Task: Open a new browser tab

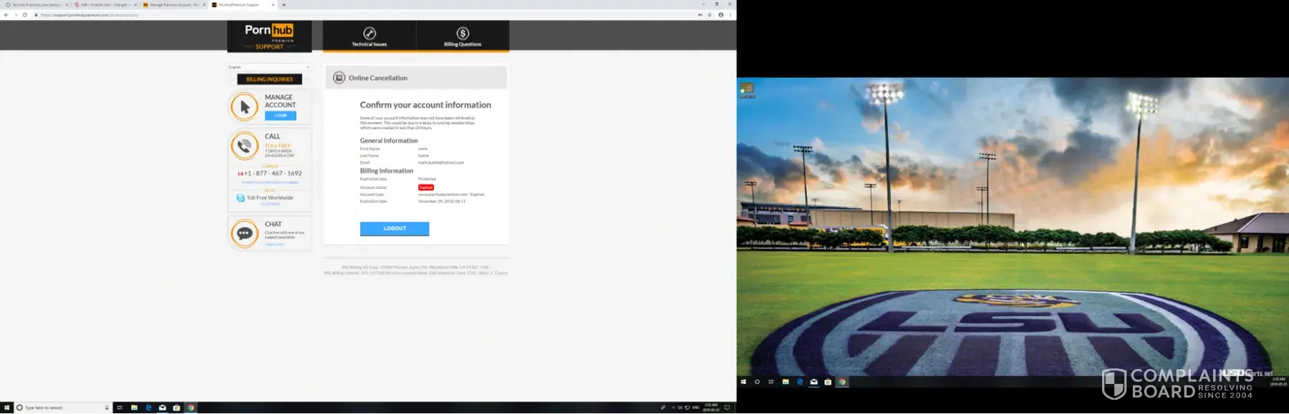Action: click(284, 5)
